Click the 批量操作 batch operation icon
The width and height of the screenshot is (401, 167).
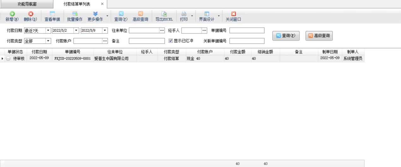(x=75, y=14)
